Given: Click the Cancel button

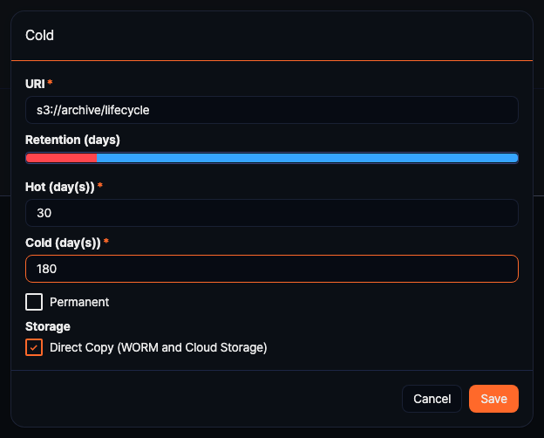Looking at the screenshot, I should [432, 399].
